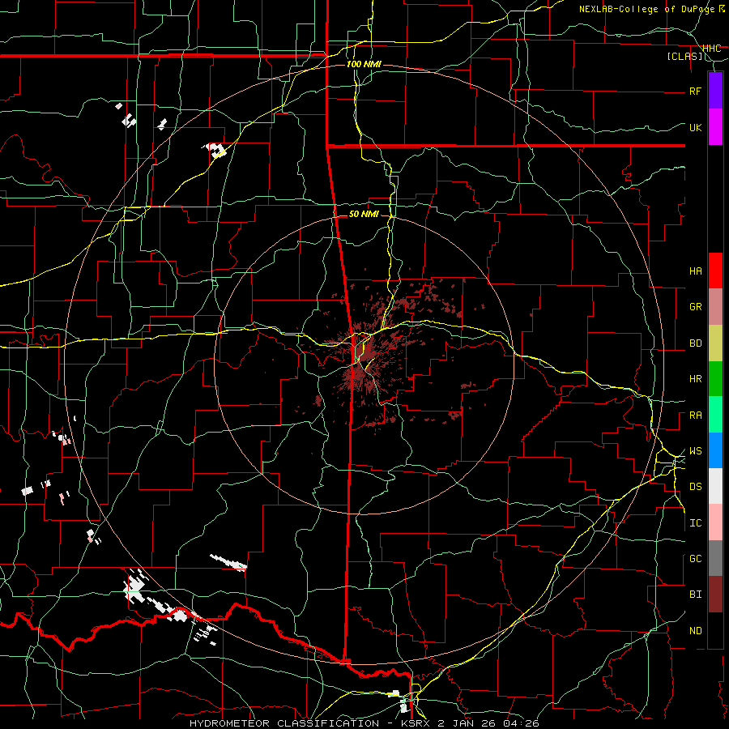Select the BD yellow legend swatch
This screenshot has width=729, height=729.
click(x=715, y=343)
